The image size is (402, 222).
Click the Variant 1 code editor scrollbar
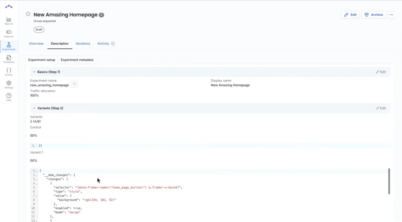[x=389, y=181]
